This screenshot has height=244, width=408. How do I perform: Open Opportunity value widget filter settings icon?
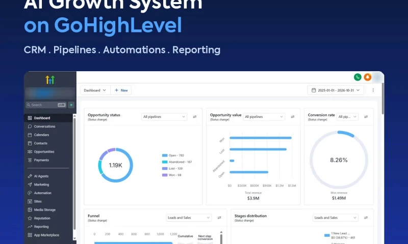[292, 117]
